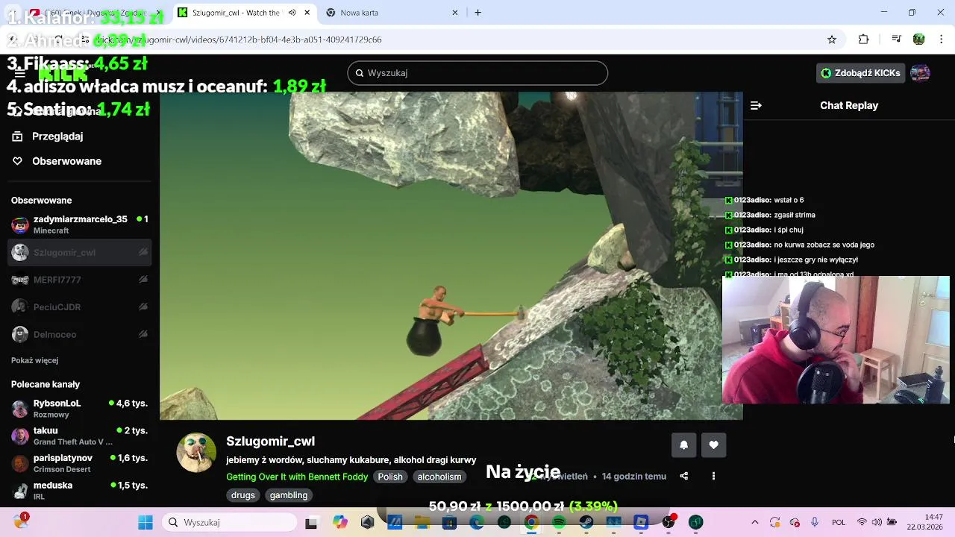Switch the POL keyboard language
The height and width of the screenshot is (537, 955).
tap(839, 522)
